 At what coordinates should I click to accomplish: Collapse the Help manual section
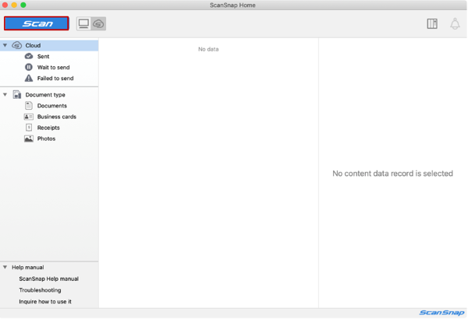pos(5,267)
